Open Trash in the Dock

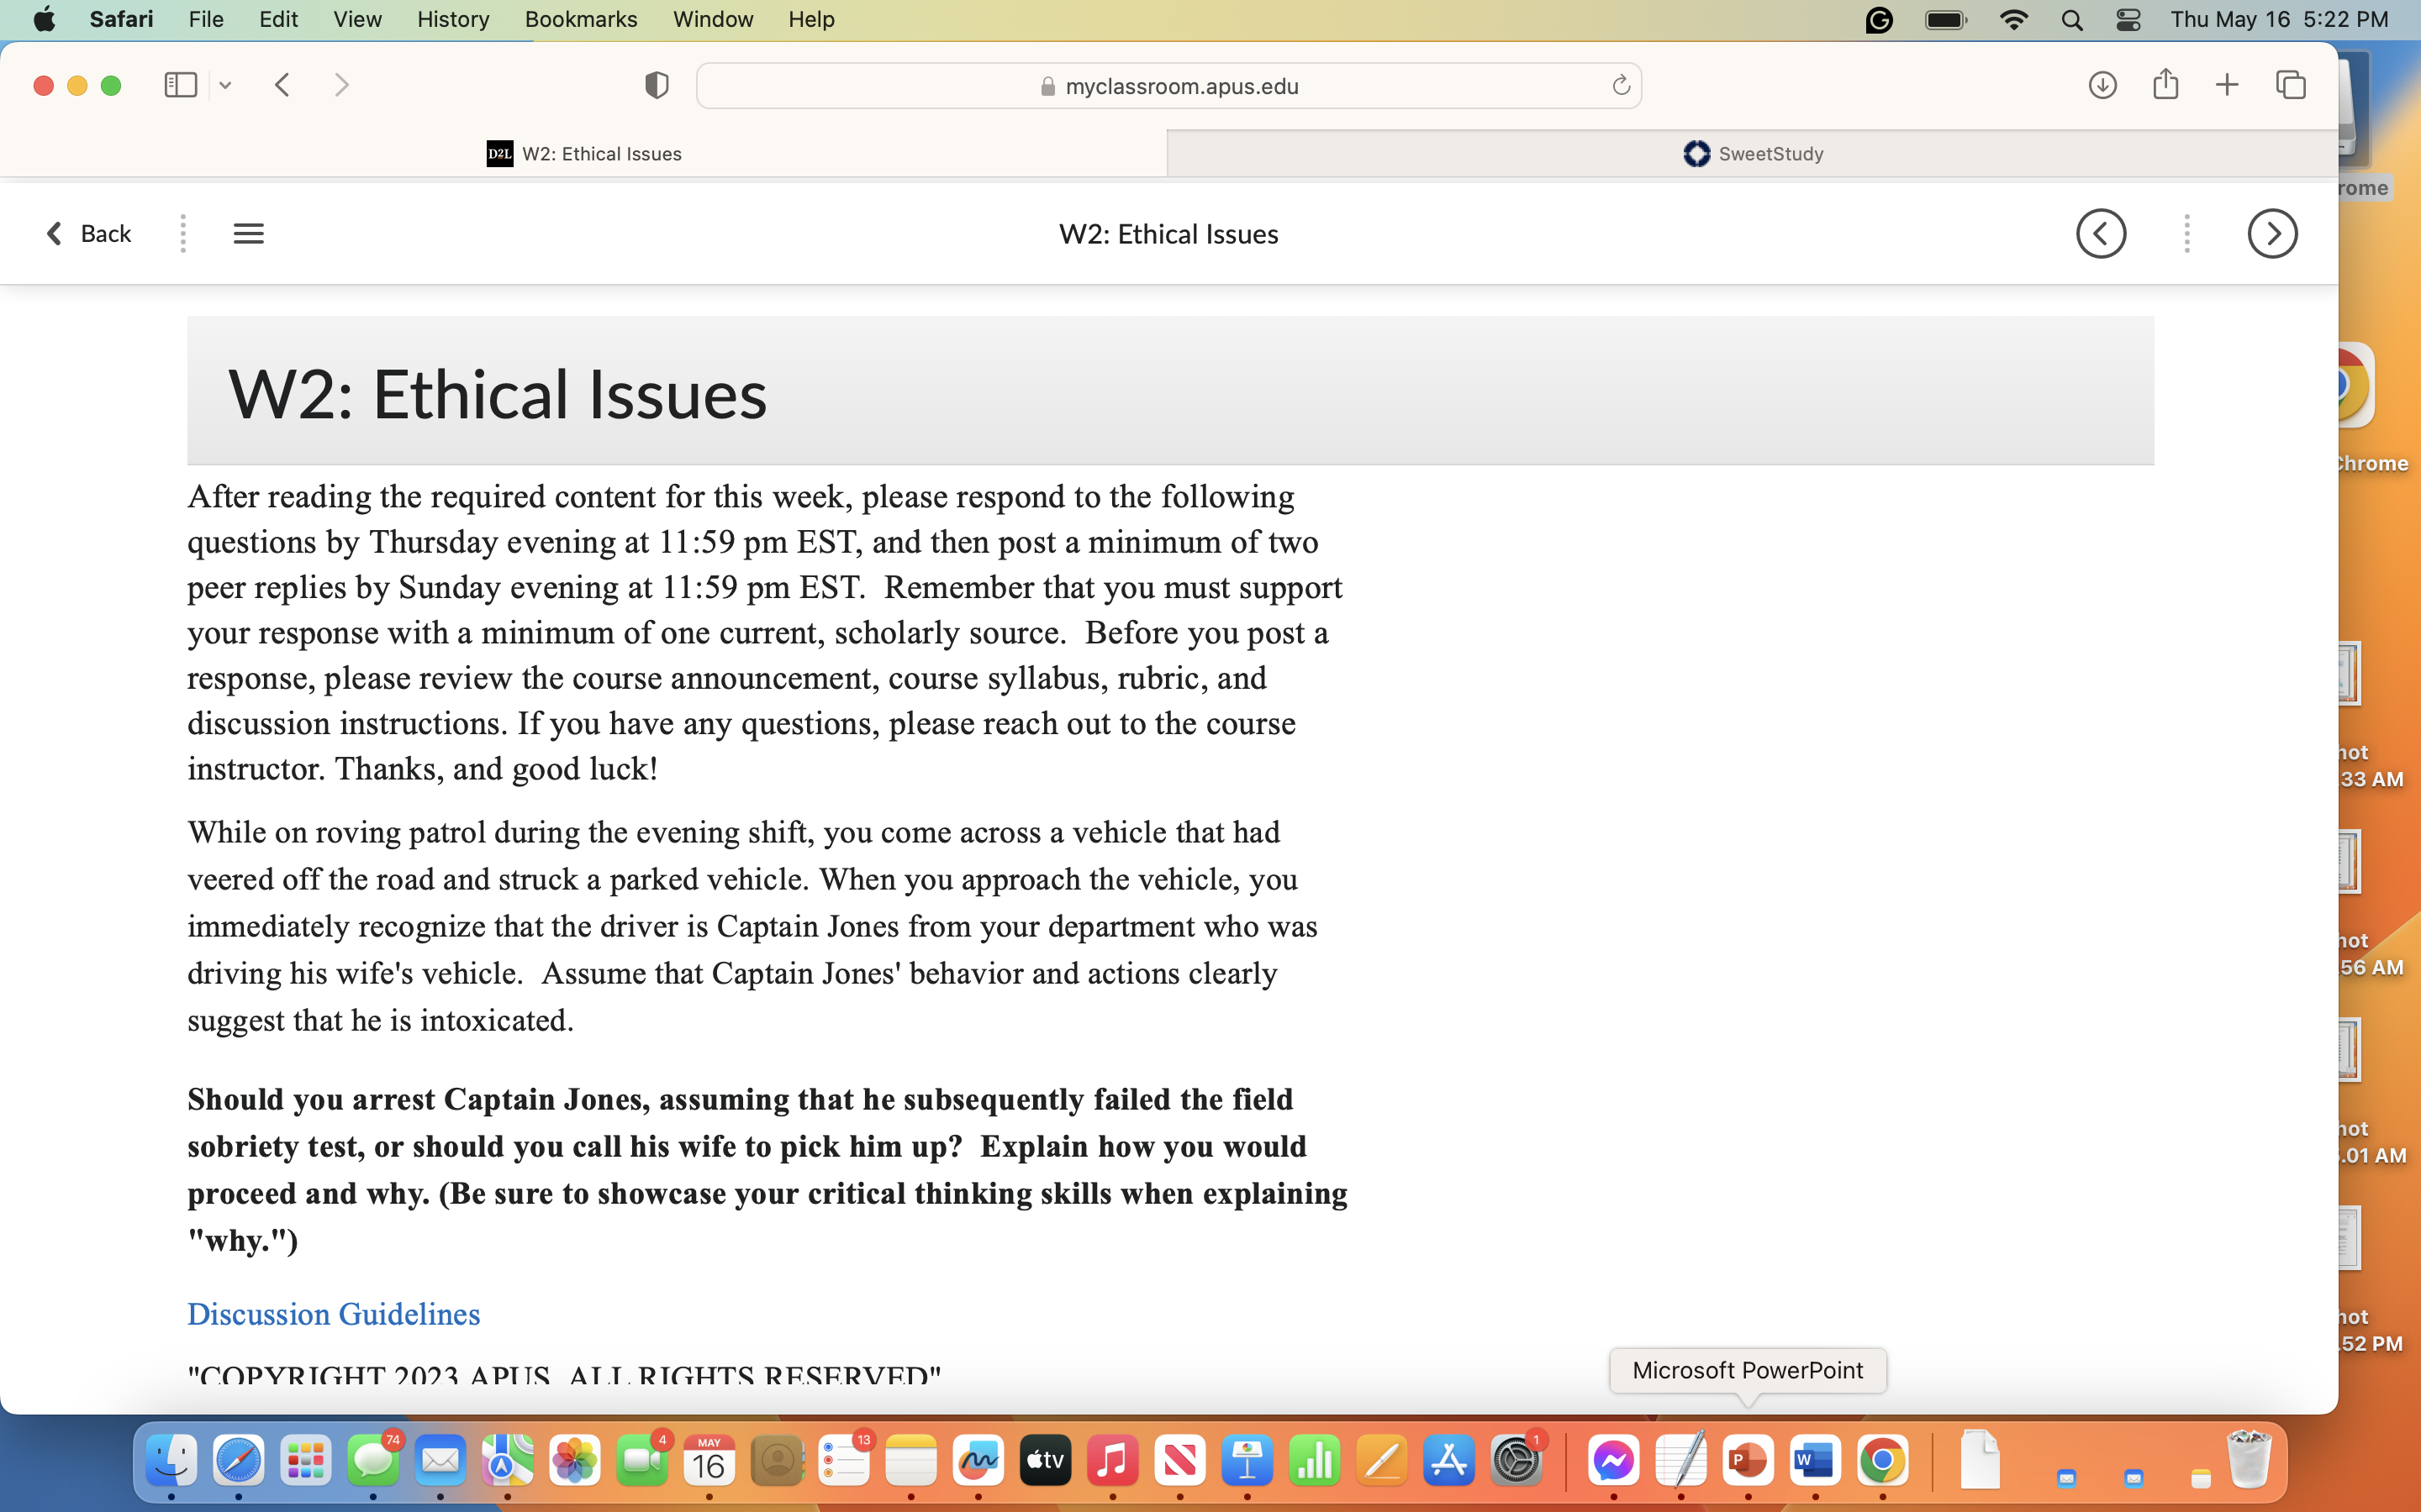pyautogui.click(x=2249, y=1461)
